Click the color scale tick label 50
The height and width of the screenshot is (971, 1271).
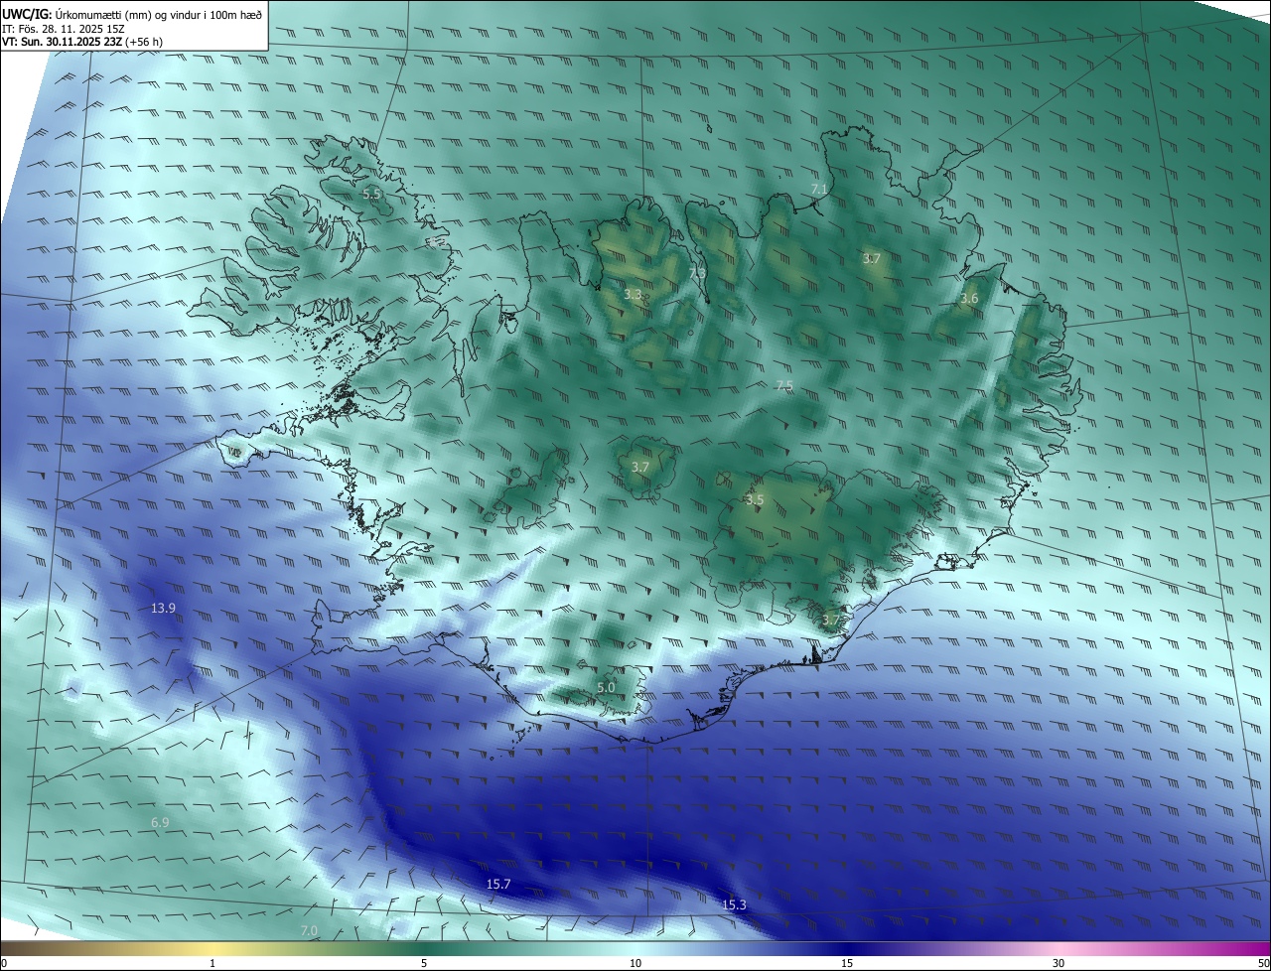1263,963
